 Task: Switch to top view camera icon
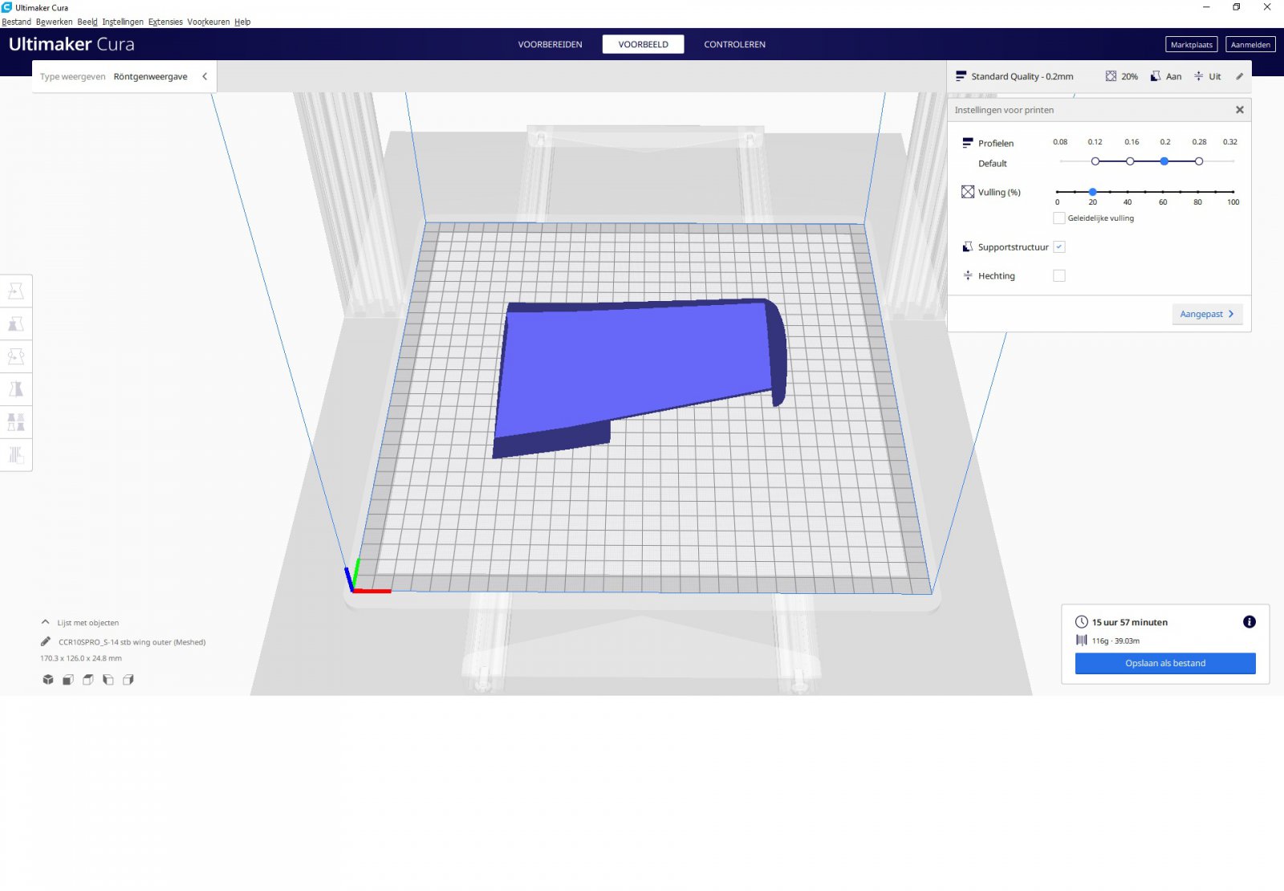click(88, 680)
